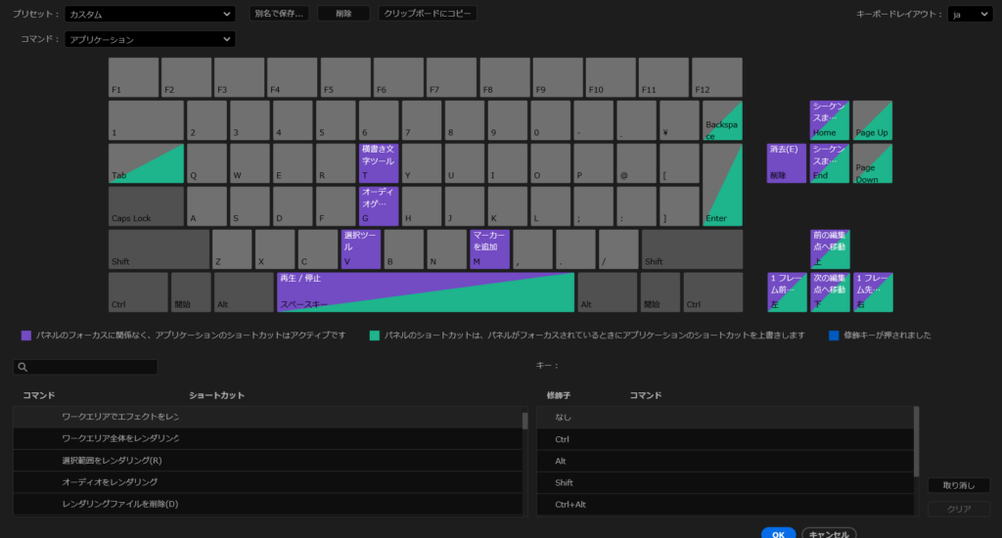Click the 別名で保存... button
The image size is (1002, 538).
point(279,14)
